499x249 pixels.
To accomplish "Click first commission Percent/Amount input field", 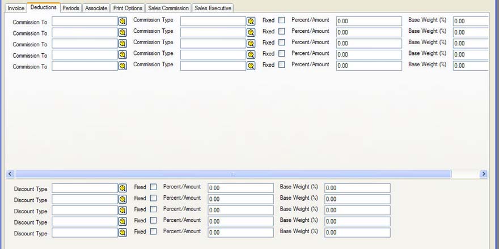I will coord(369,21).
